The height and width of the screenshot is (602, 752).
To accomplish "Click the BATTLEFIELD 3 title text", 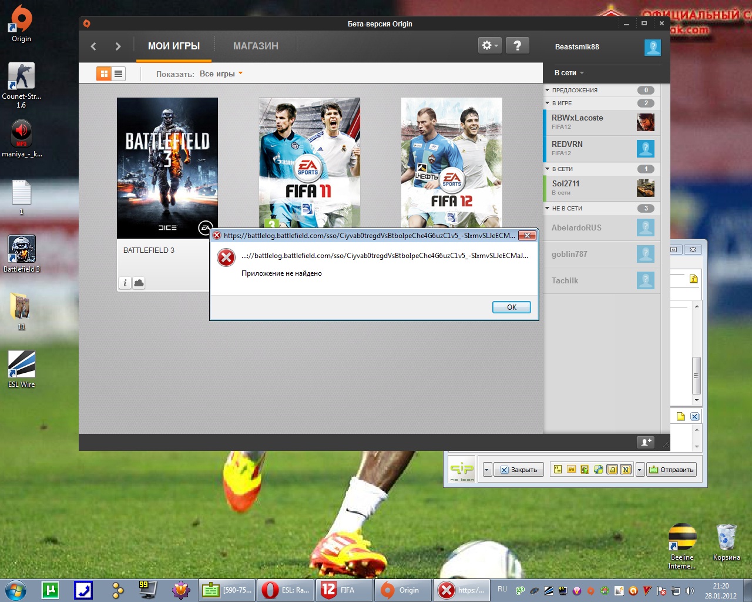I will (x=149, y=250).
